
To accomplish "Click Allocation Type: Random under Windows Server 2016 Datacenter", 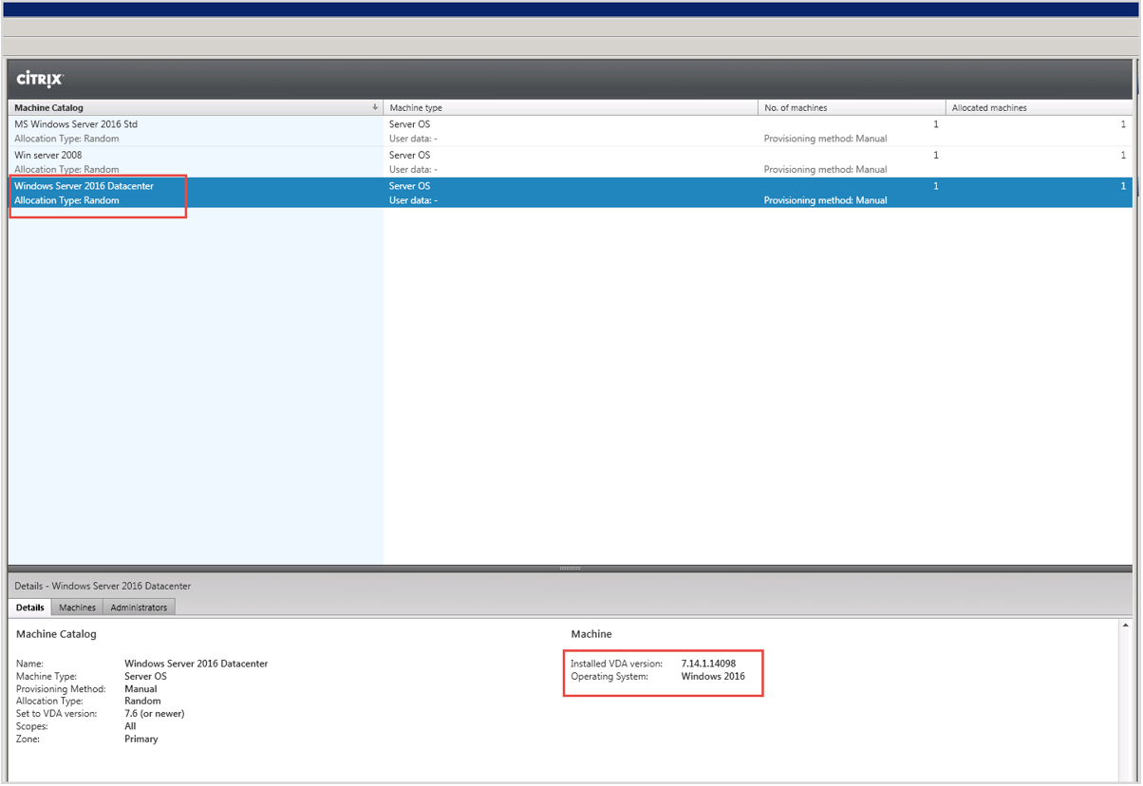I will point(66,200).
